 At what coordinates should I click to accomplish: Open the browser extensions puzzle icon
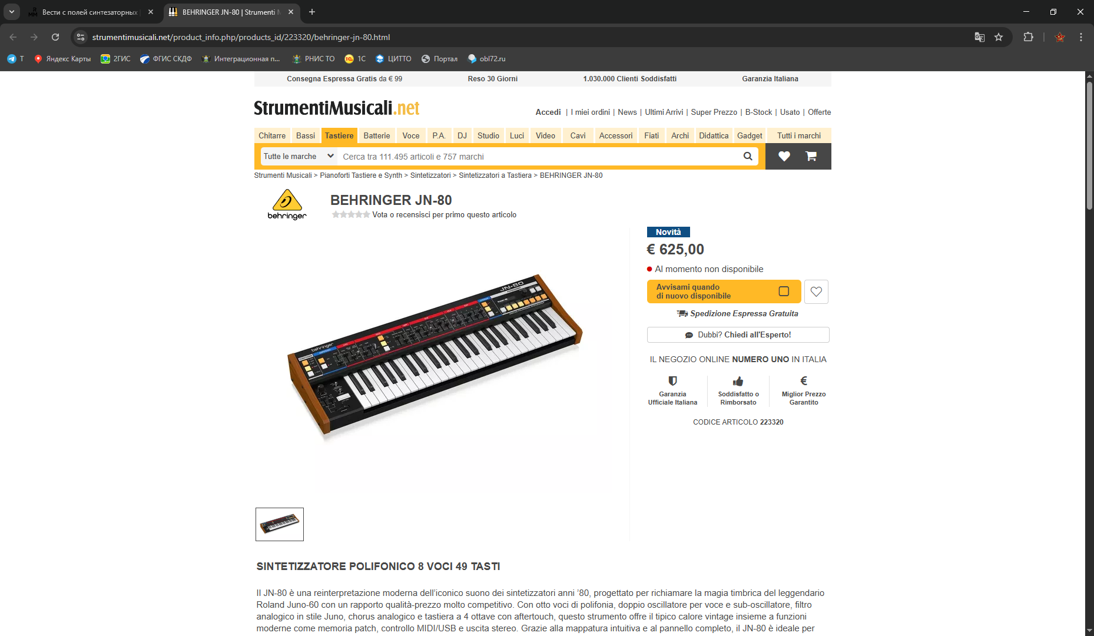(1028, 37)
